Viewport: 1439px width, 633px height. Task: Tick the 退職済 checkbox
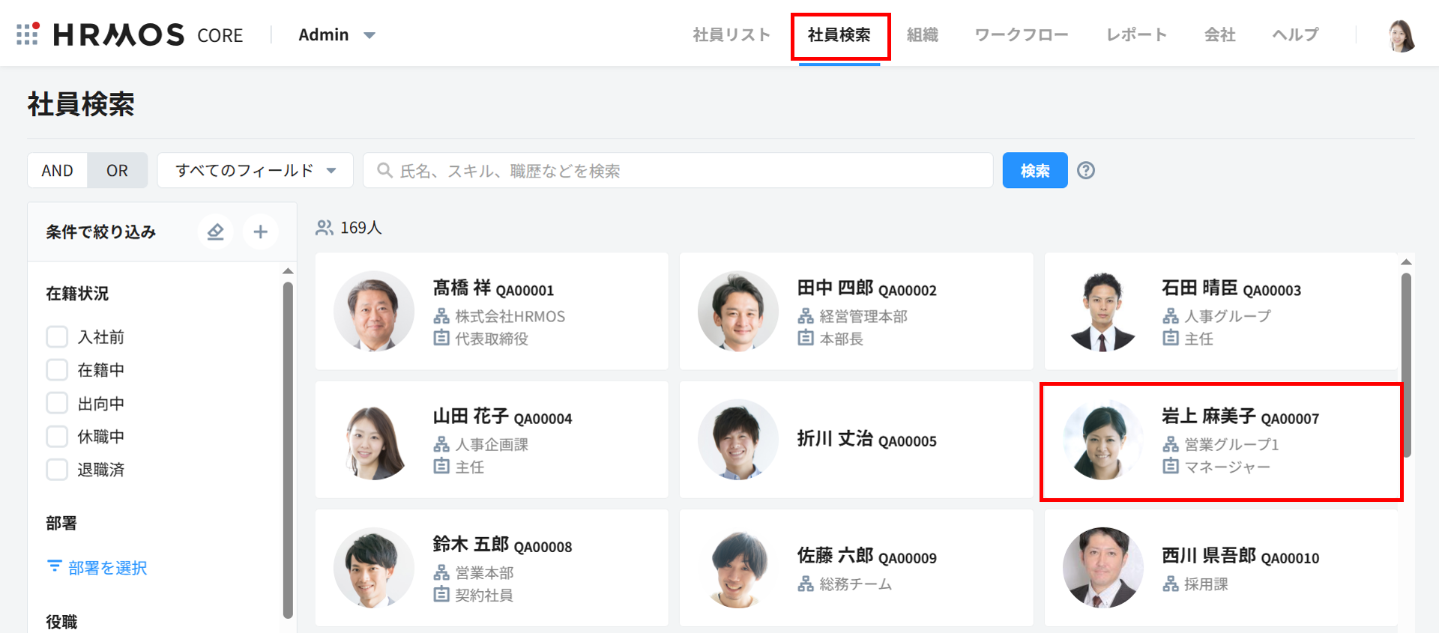coord(58,470)
